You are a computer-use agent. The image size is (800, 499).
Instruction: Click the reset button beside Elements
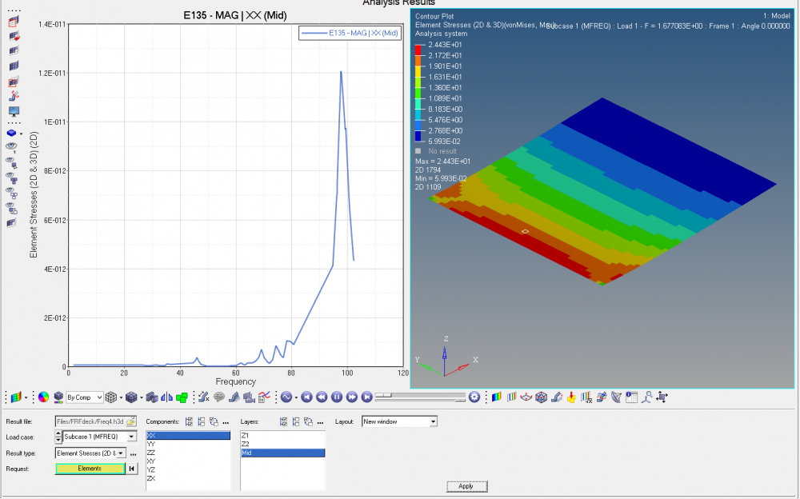[x=132, y=469]
